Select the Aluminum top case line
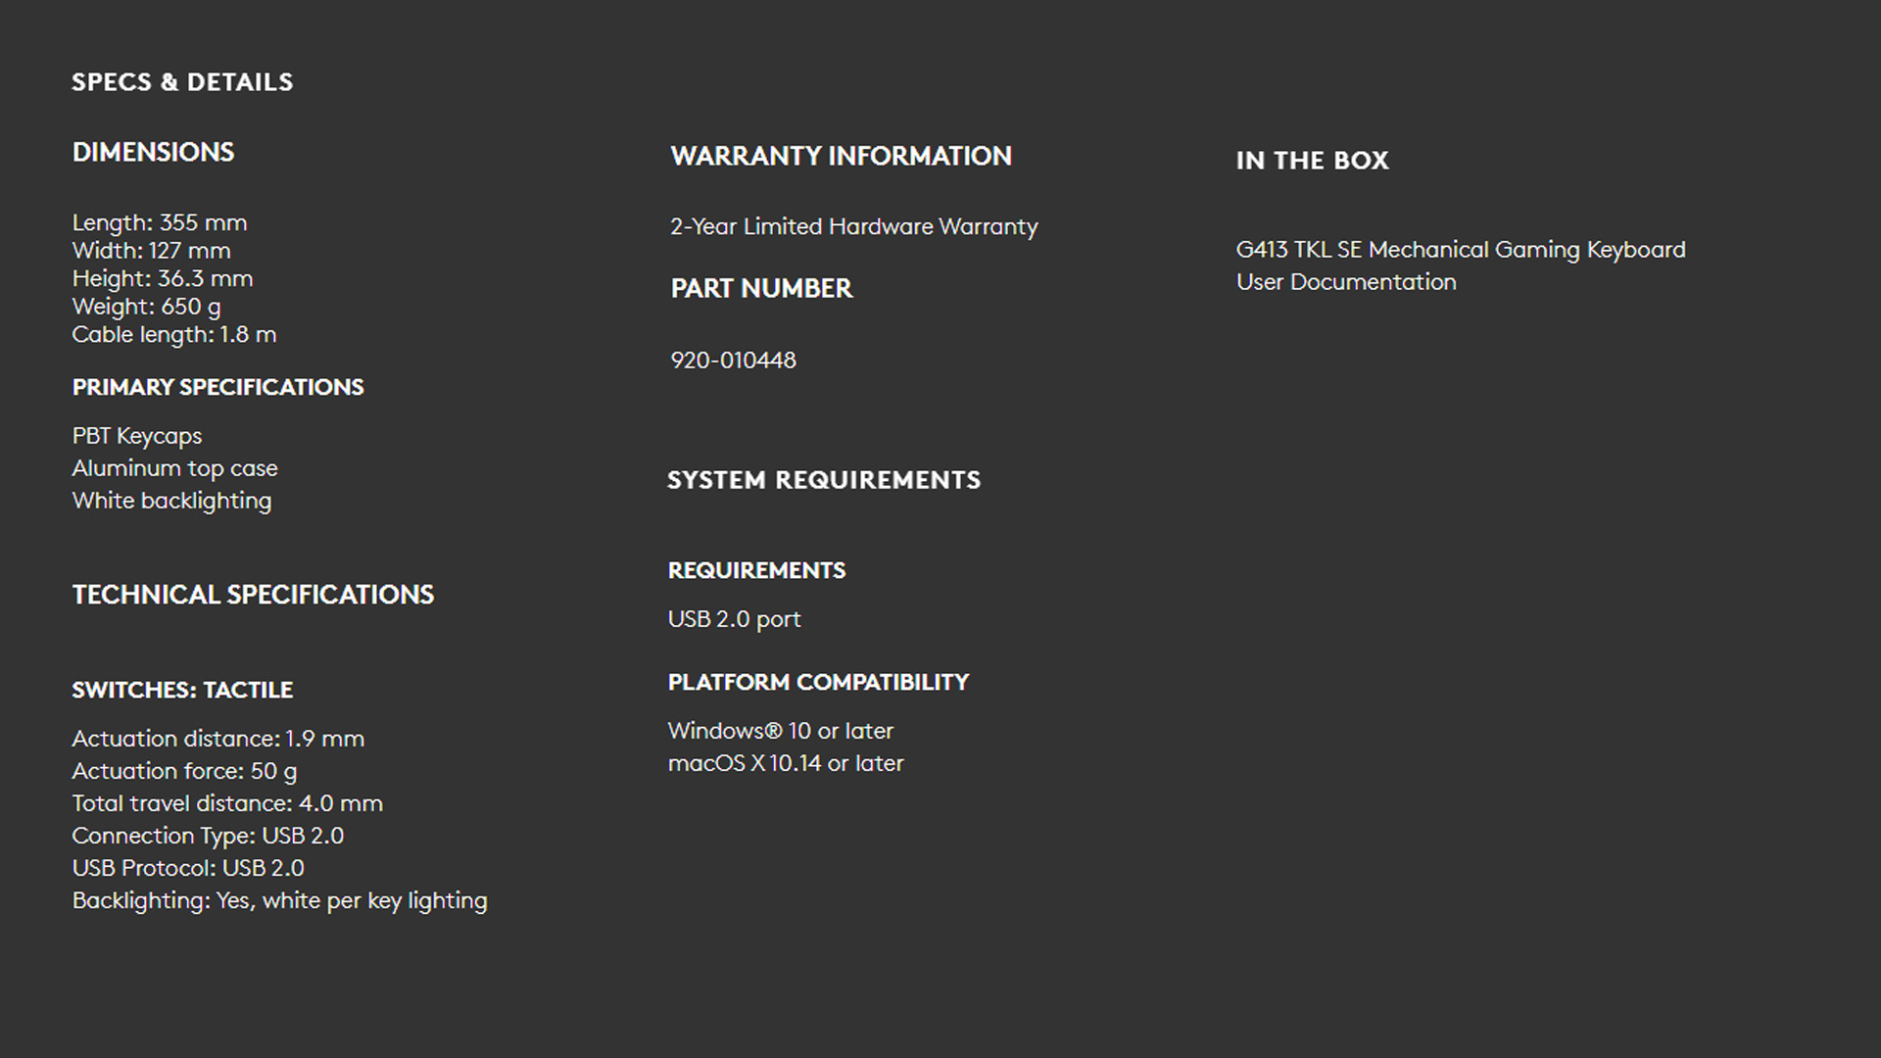1881x1058 pixels. click(x=175, y=469)
